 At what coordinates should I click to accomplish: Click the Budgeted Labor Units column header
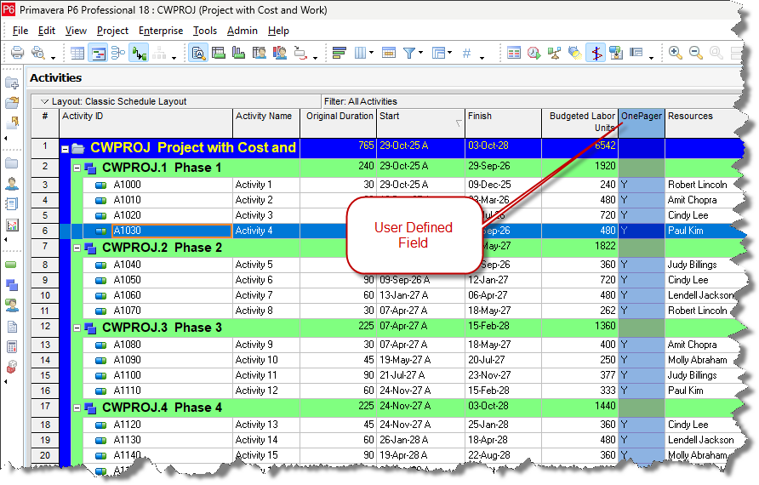(x=580, y=123)
